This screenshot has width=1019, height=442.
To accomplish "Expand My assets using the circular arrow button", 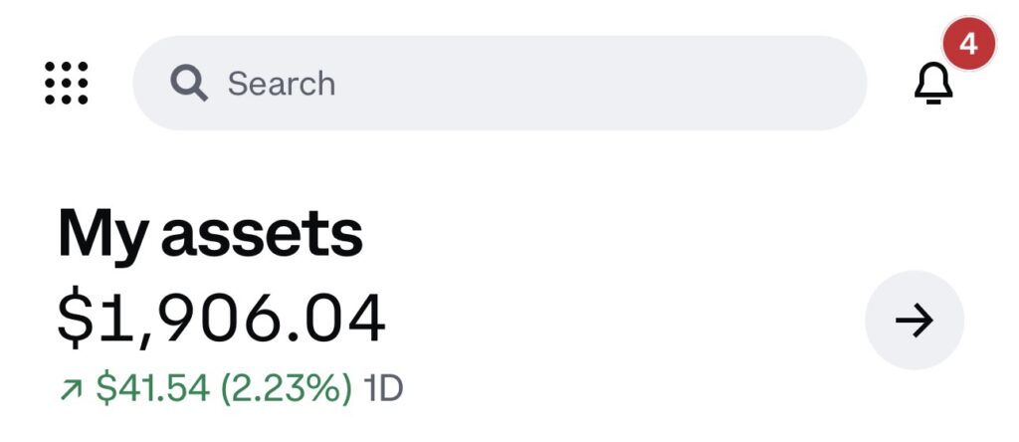I will [x=915, y=320].
